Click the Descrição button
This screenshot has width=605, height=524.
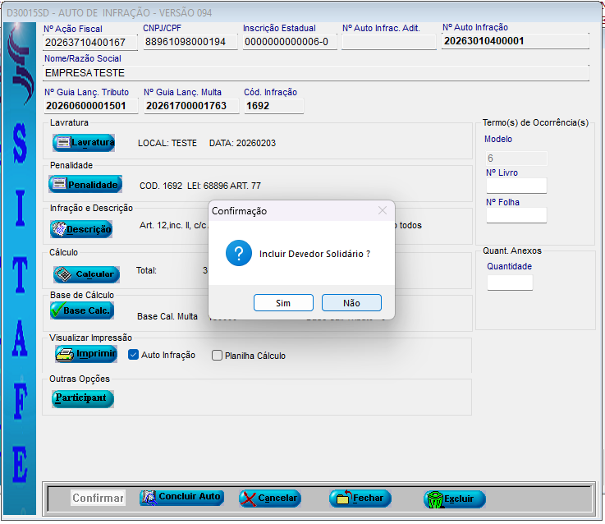[81, 229]
